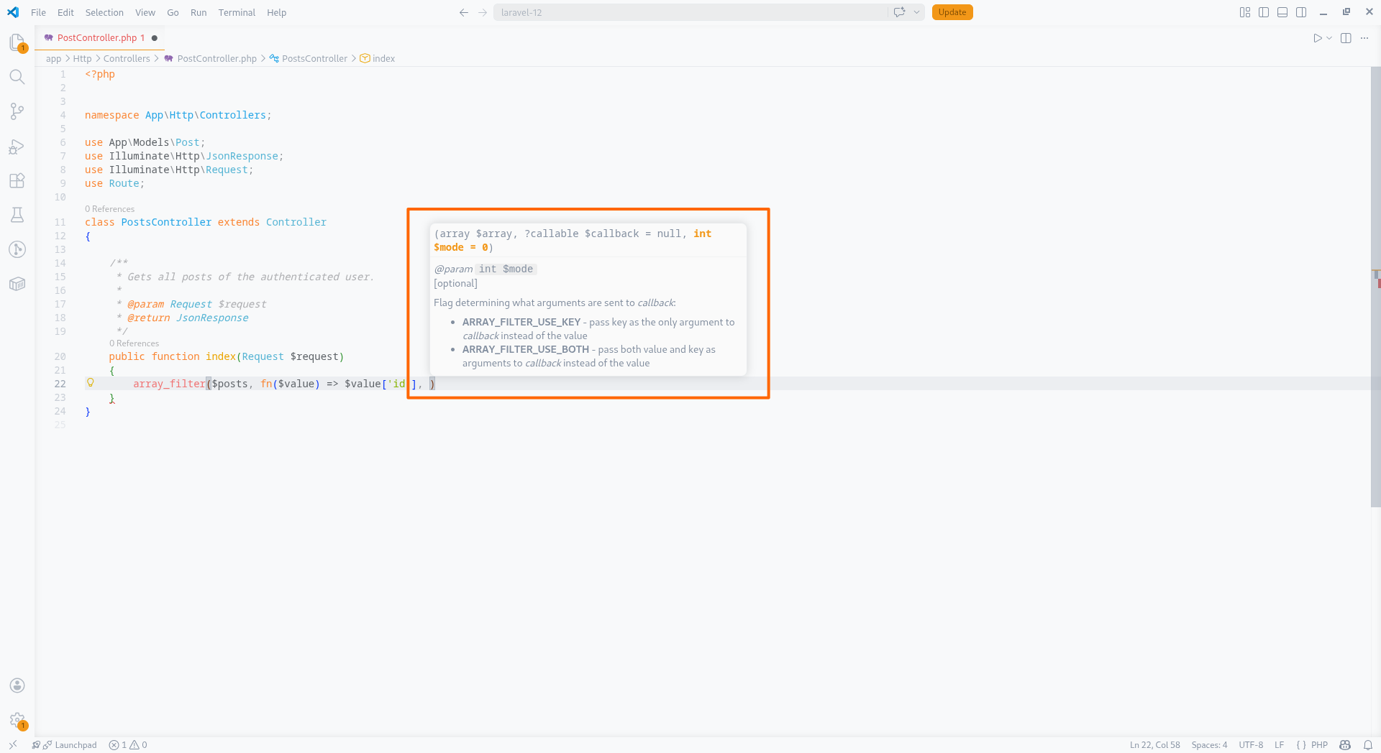Open the Source Control view
Image resolution: width=1381 pixels, height=753 pixels.
pos(17,111)
